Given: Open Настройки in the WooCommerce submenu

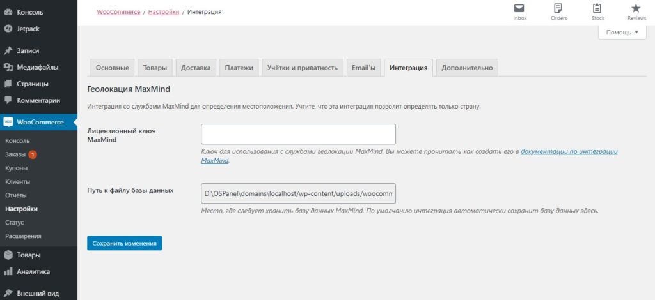Looking at the screenshot, I should 21,209.
